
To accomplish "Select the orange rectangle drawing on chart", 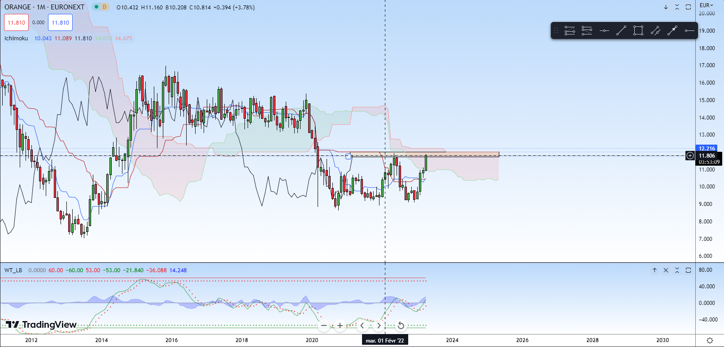I will point(425,154).
